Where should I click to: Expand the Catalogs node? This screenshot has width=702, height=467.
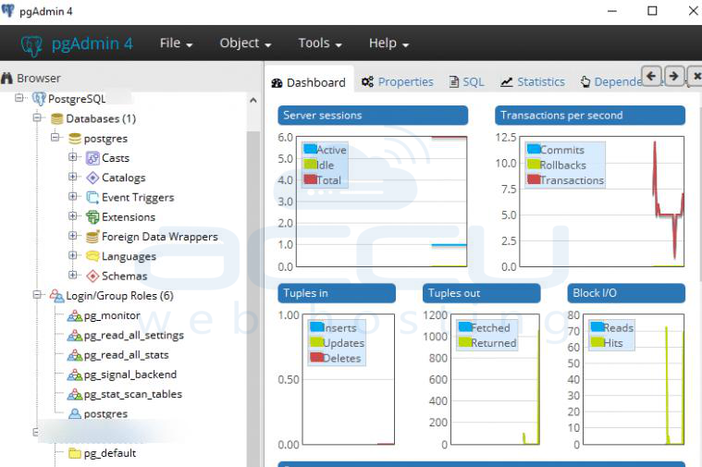(72, 177)
